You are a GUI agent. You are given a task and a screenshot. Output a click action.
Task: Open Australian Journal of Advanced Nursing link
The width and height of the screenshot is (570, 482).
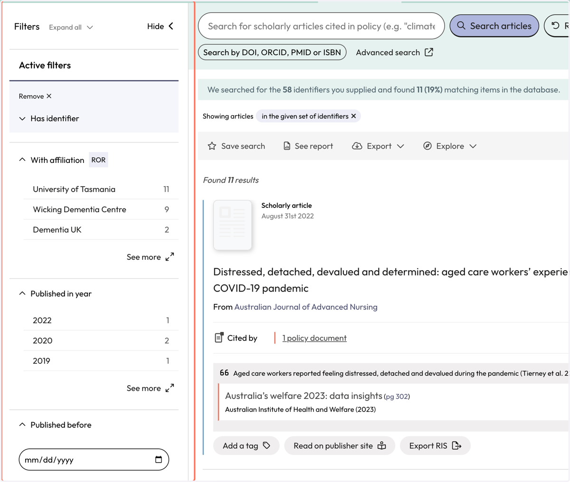[x=306, y=307]
